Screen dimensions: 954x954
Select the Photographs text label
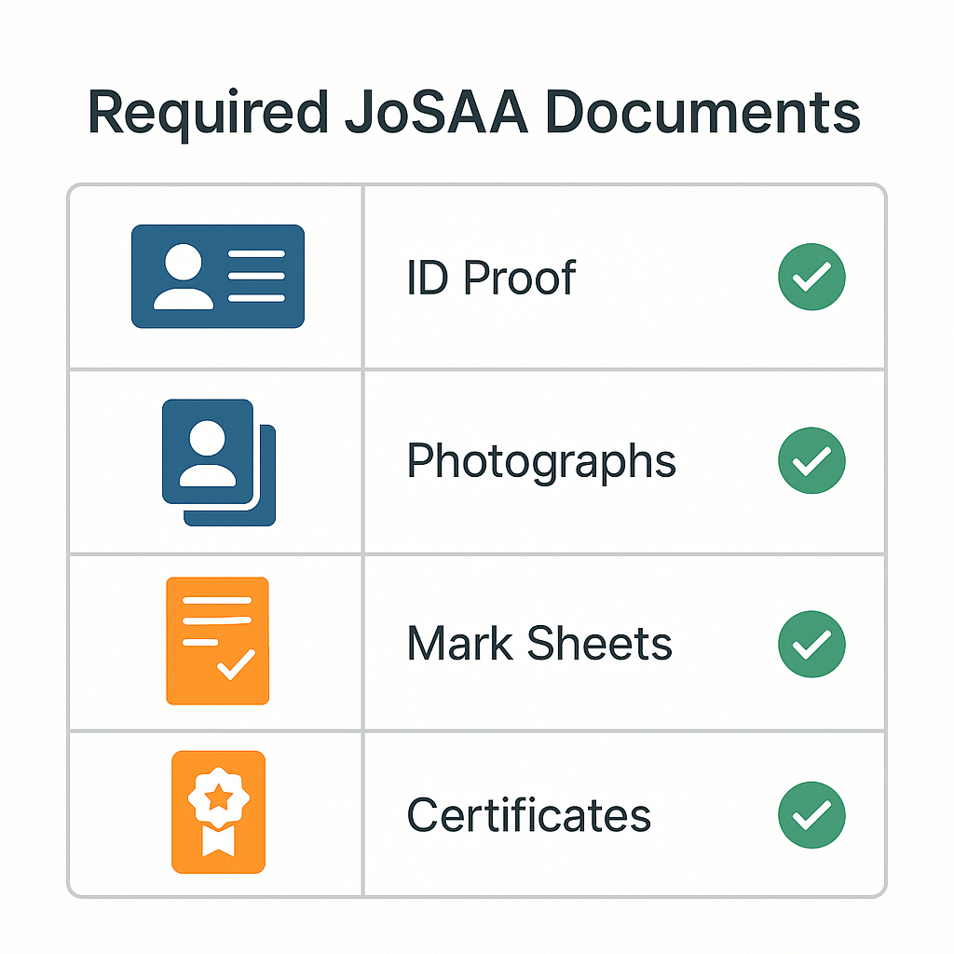click(541, 462)
